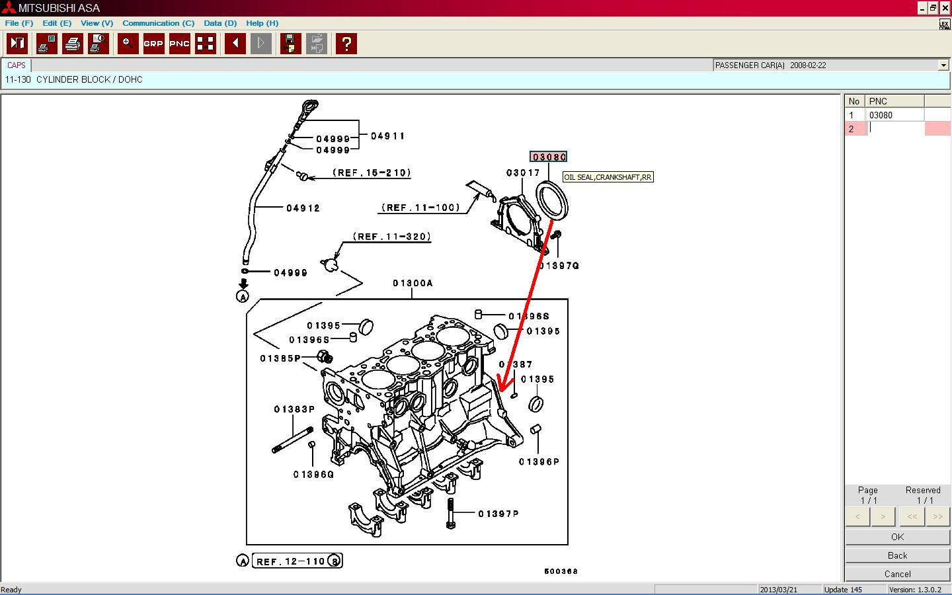Select part number 01397P in diagram

pyautogui.click(x=498, y=514)
